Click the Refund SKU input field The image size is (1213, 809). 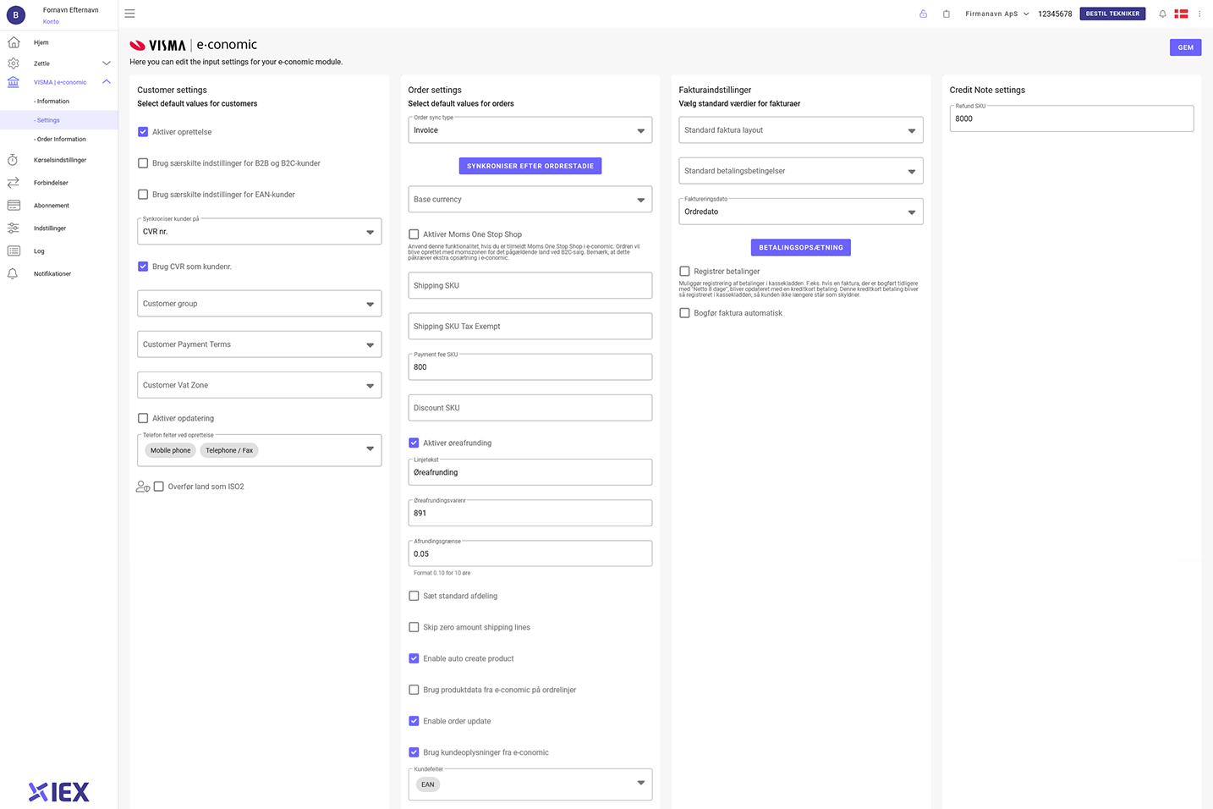(x=1071, y=119)
